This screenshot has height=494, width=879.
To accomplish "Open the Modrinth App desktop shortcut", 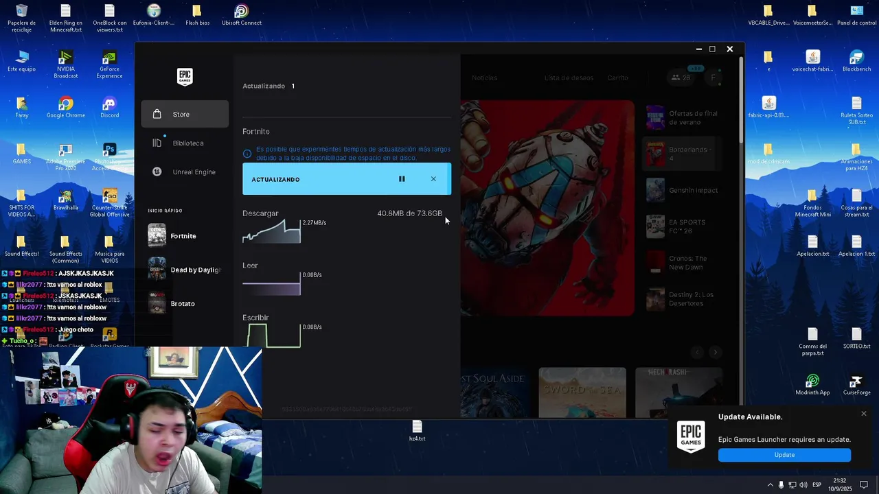I will point(812,385).
